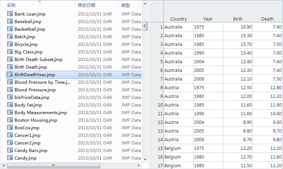
Task: Click Birth value 16.90
Action: click(246, 27)
